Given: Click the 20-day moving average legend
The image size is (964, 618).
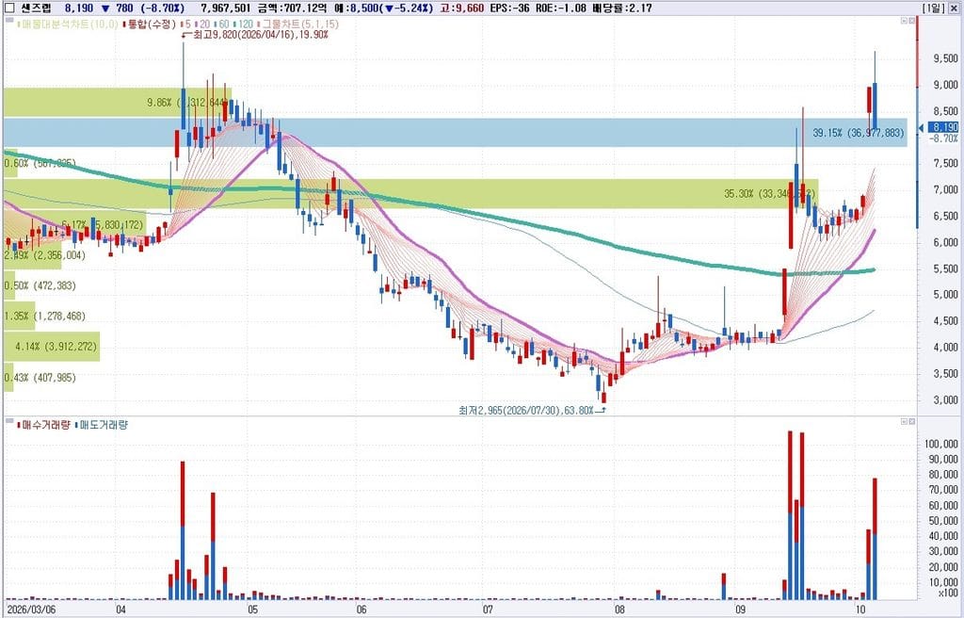Looking at the screenshot, I should (201, 24).
